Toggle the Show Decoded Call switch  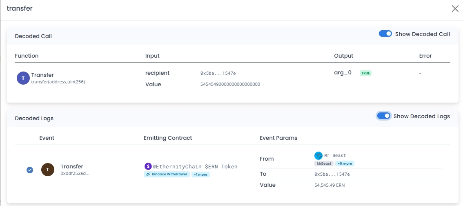(x=385, y=34)
